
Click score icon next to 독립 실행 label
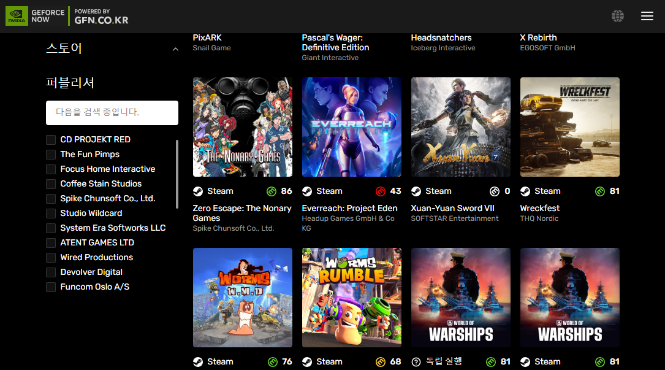pos(491,362)
